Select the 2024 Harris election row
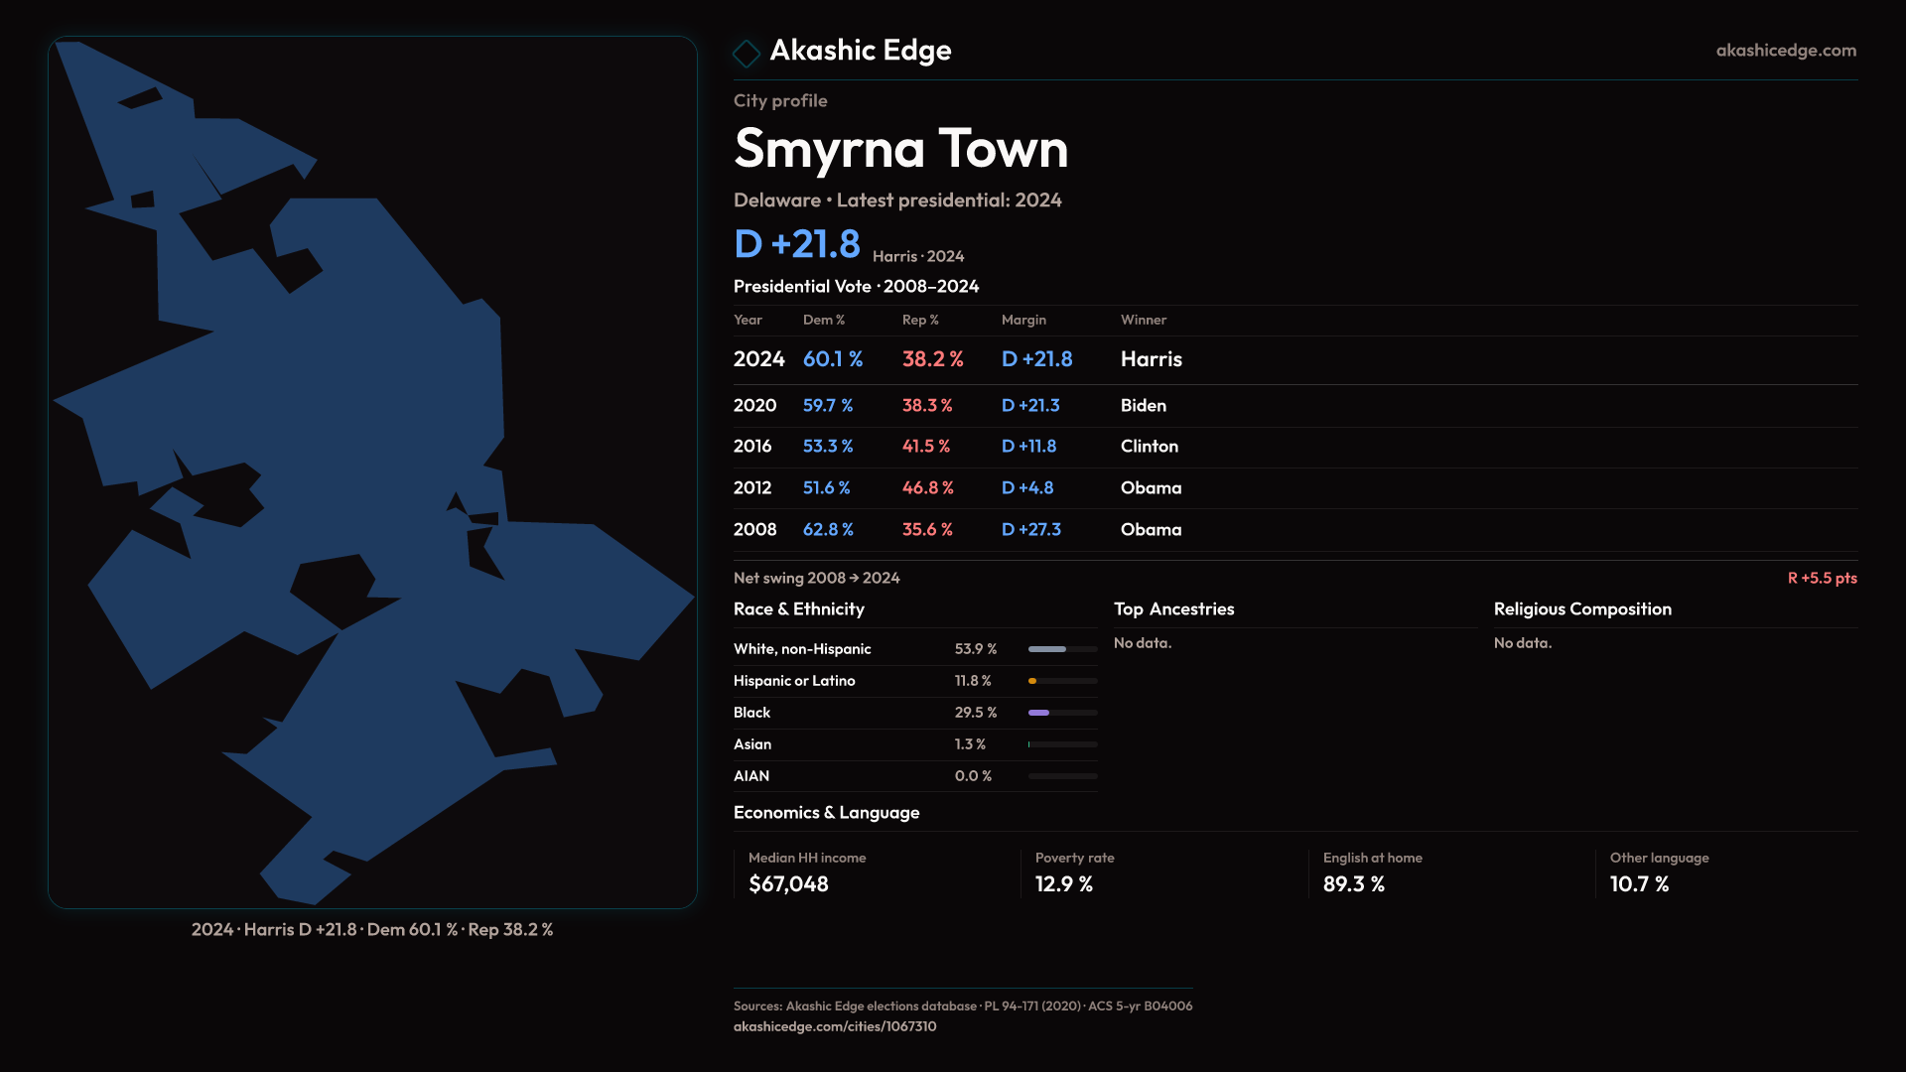Viewport: 1906px width, 1072px height. pyautogui.click(x=957, y=359)
